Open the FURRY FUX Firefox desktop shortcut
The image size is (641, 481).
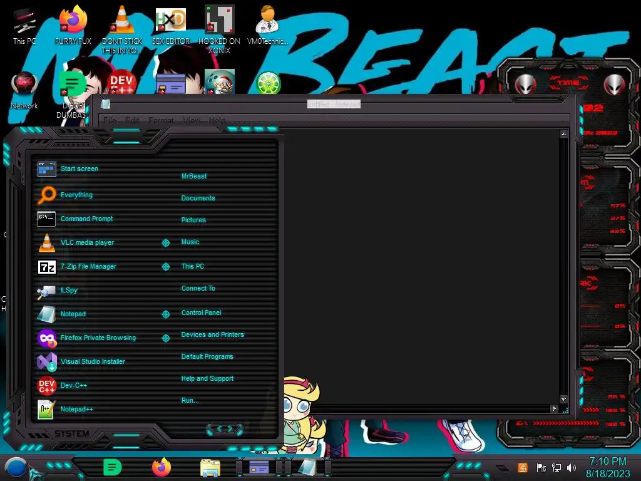73,25
